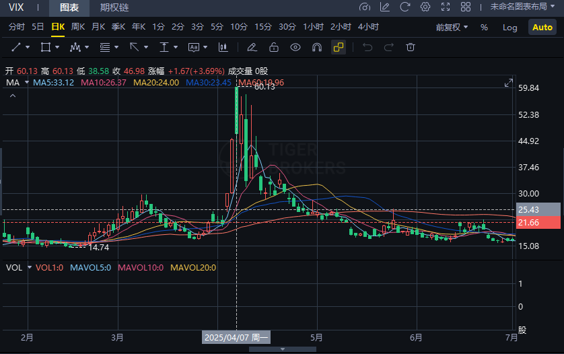Image resolution: width=564 pixels, height=354 pixels.
Task: Toggle Auto scale button
Action: (x=542, y=28)
